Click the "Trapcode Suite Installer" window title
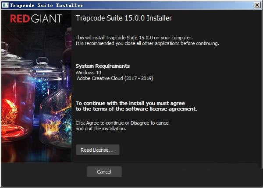The image size is (263, 188). (46, 5)
